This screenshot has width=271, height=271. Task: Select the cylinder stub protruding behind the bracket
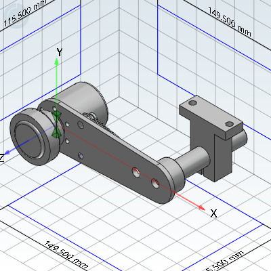coord(239,140)
